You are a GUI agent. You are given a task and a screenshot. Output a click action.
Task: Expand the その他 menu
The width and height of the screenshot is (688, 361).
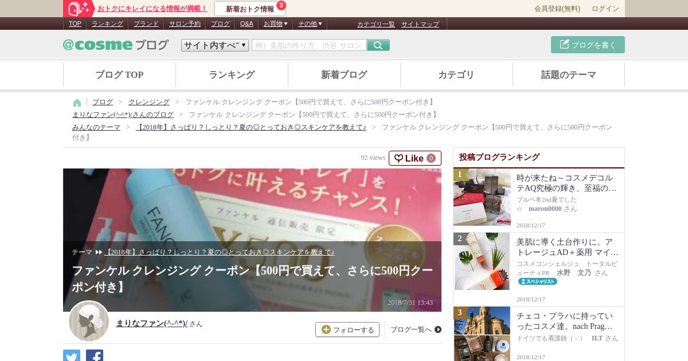click(x=310, y=23)
